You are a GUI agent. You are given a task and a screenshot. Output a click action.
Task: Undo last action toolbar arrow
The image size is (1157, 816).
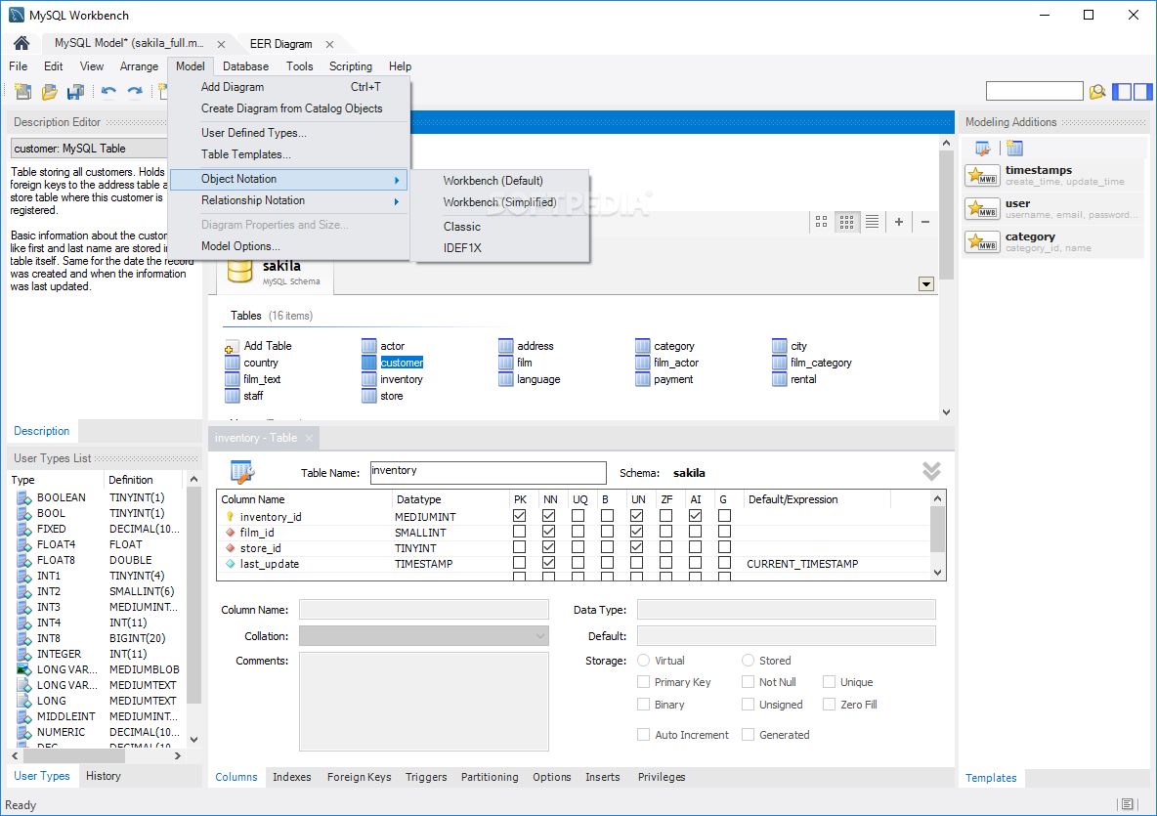tap(108, 92)
